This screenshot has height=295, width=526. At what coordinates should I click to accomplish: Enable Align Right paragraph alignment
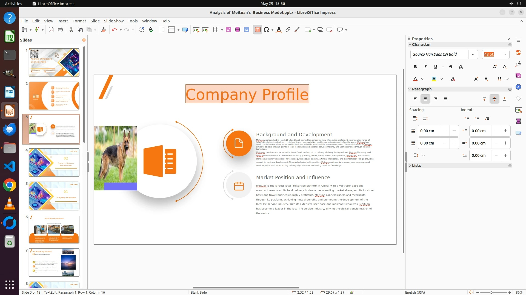pos(436,99)
